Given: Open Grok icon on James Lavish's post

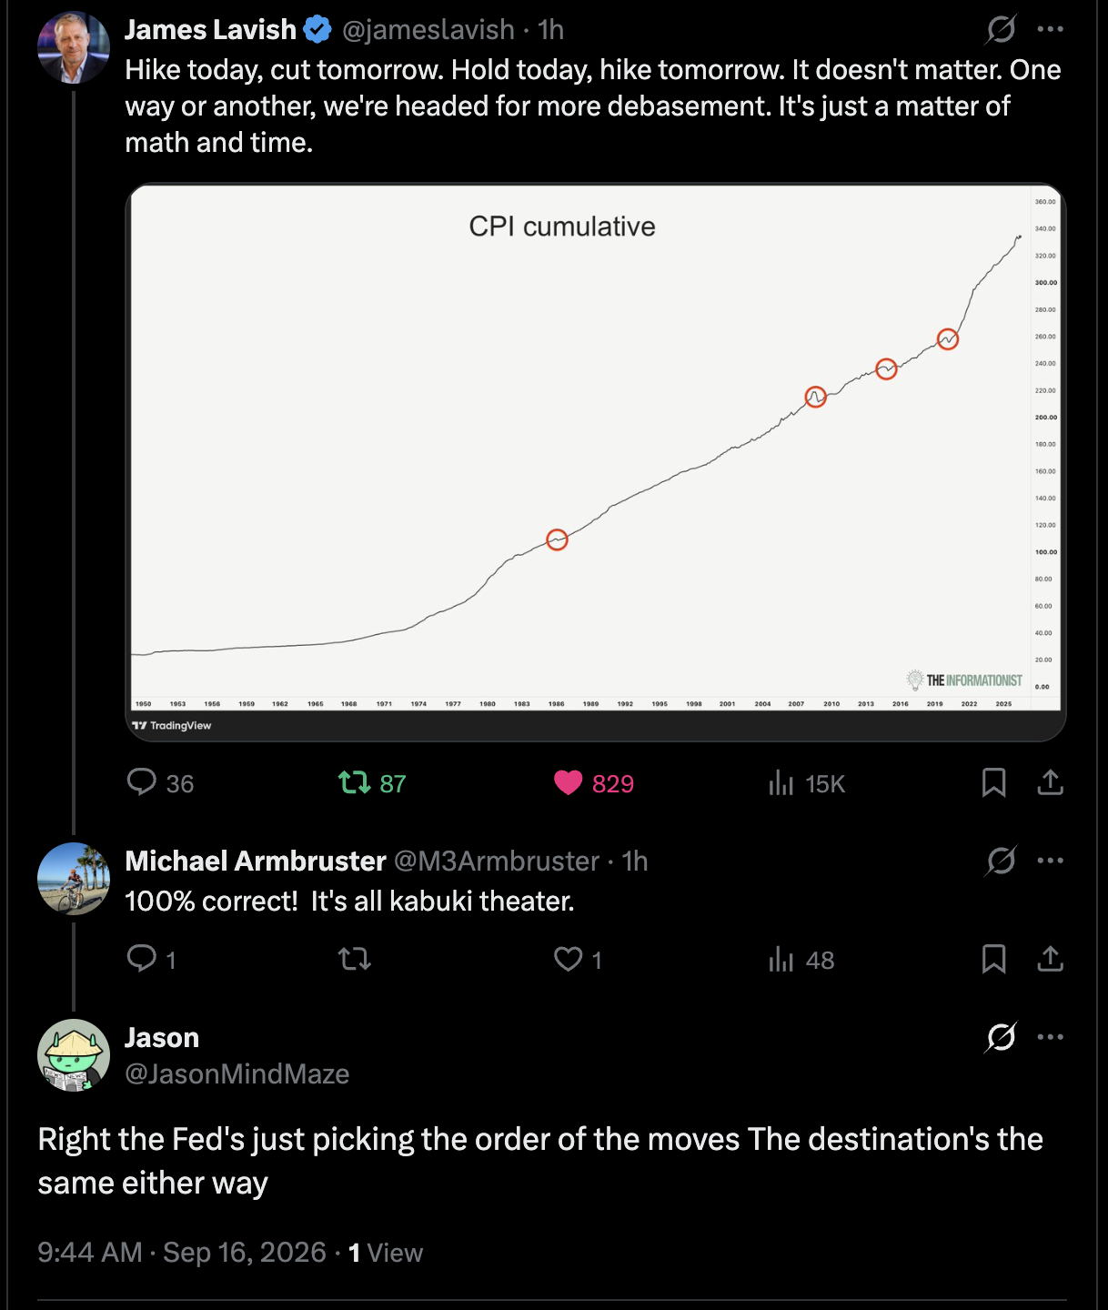Looking at the screenshot, I should pyautogui.click(x=1002, y=30).
